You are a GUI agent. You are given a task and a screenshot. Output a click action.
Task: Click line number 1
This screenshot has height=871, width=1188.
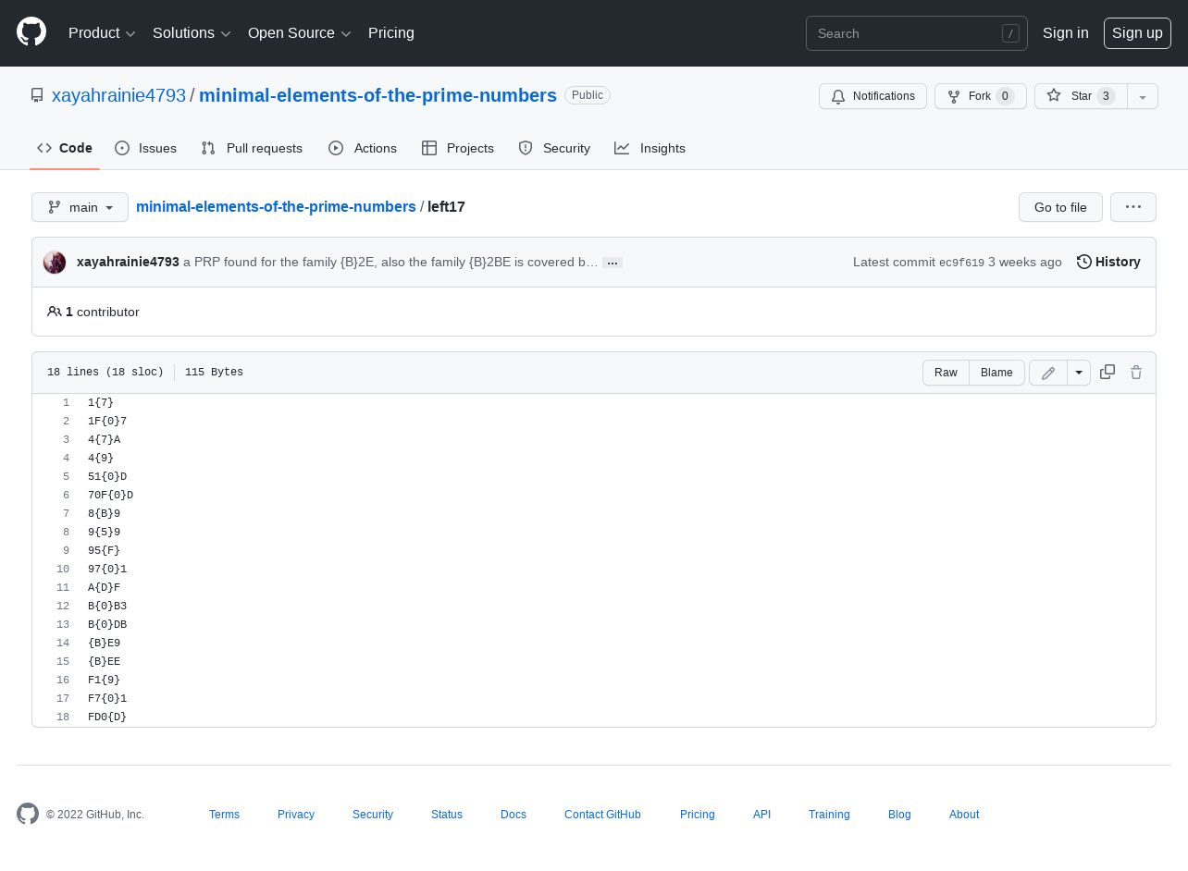[x=66, y=403]
